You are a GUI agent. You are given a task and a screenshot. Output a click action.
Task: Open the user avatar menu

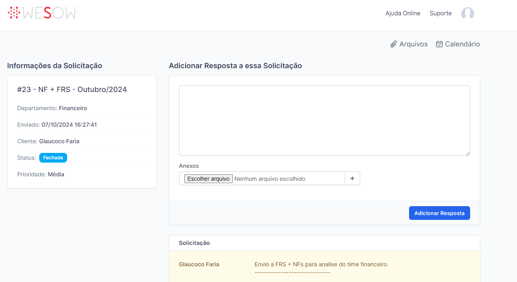pos(468,13)
